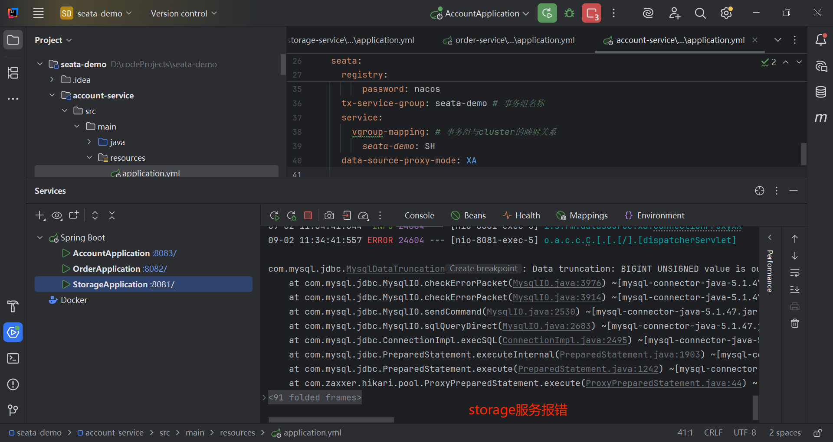Change UTF-8 file encoding in status bar
833x442 pixels.
pyautogui.click(x=744, y=432)
